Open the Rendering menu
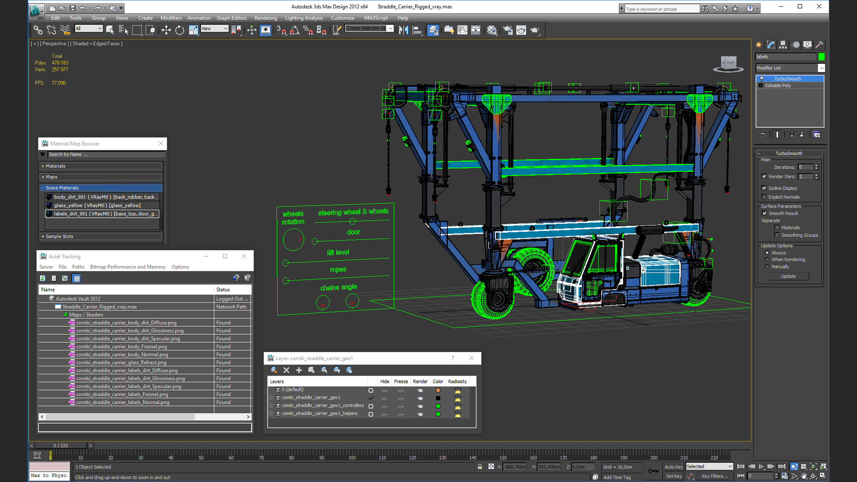Image resolution: width=857 pixels, height=482 pixels. (x=266, y=18)
